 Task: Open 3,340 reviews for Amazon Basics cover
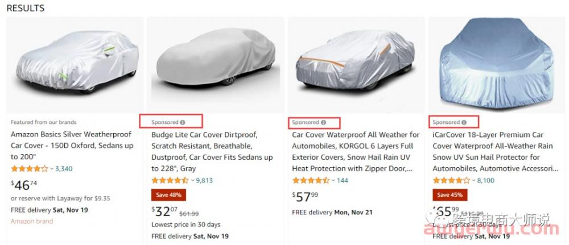pos(64,169)
